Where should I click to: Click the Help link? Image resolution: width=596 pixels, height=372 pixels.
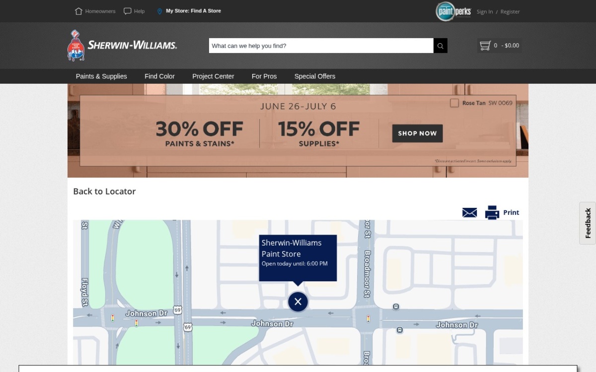click(x=140, y=11)
